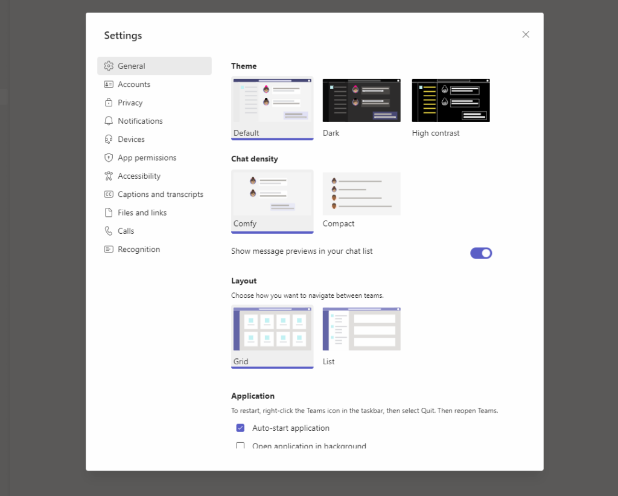Check Open application in background
This screenshot has height=496, width=618.
[240, 445]
